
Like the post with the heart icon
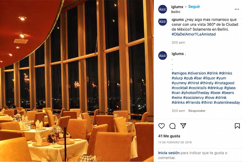161,126
